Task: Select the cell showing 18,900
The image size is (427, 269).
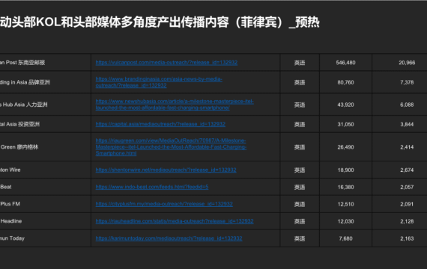Action: pyautogui.click(x=345, y=170)
